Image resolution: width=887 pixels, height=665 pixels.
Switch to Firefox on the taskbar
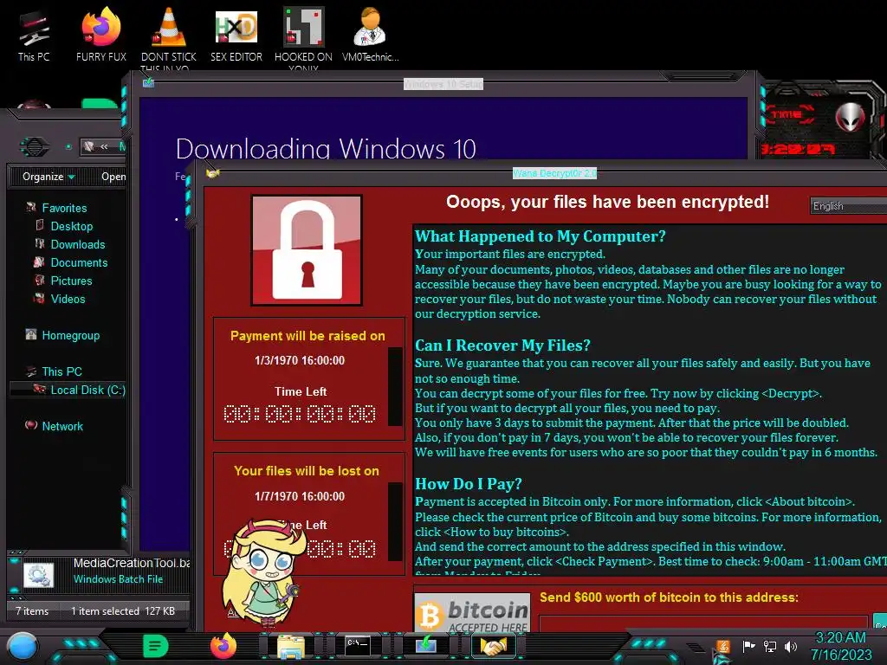[223, 646]
